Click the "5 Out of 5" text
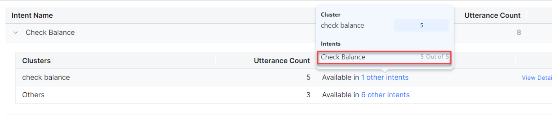The height and width of the screenshot is (120, 552). [434, 57]
